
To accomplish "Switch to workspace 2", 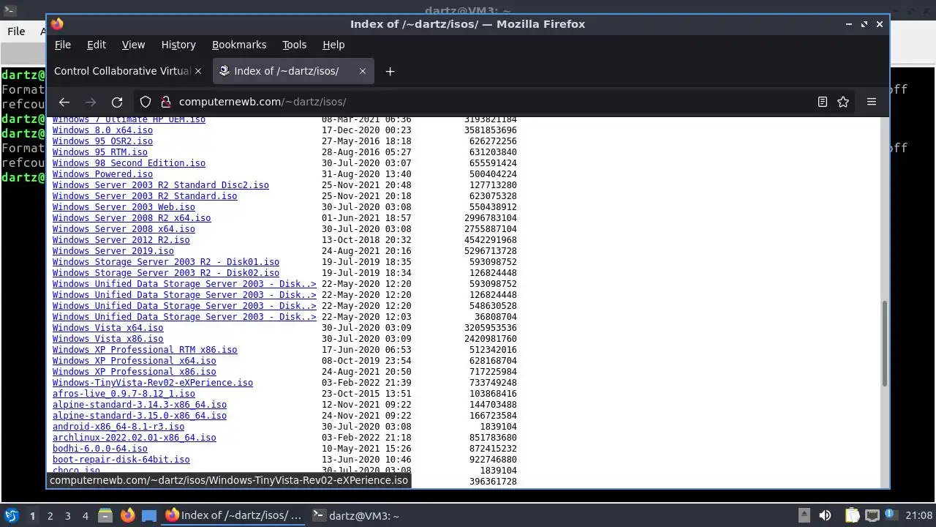I will coord(50,515).
